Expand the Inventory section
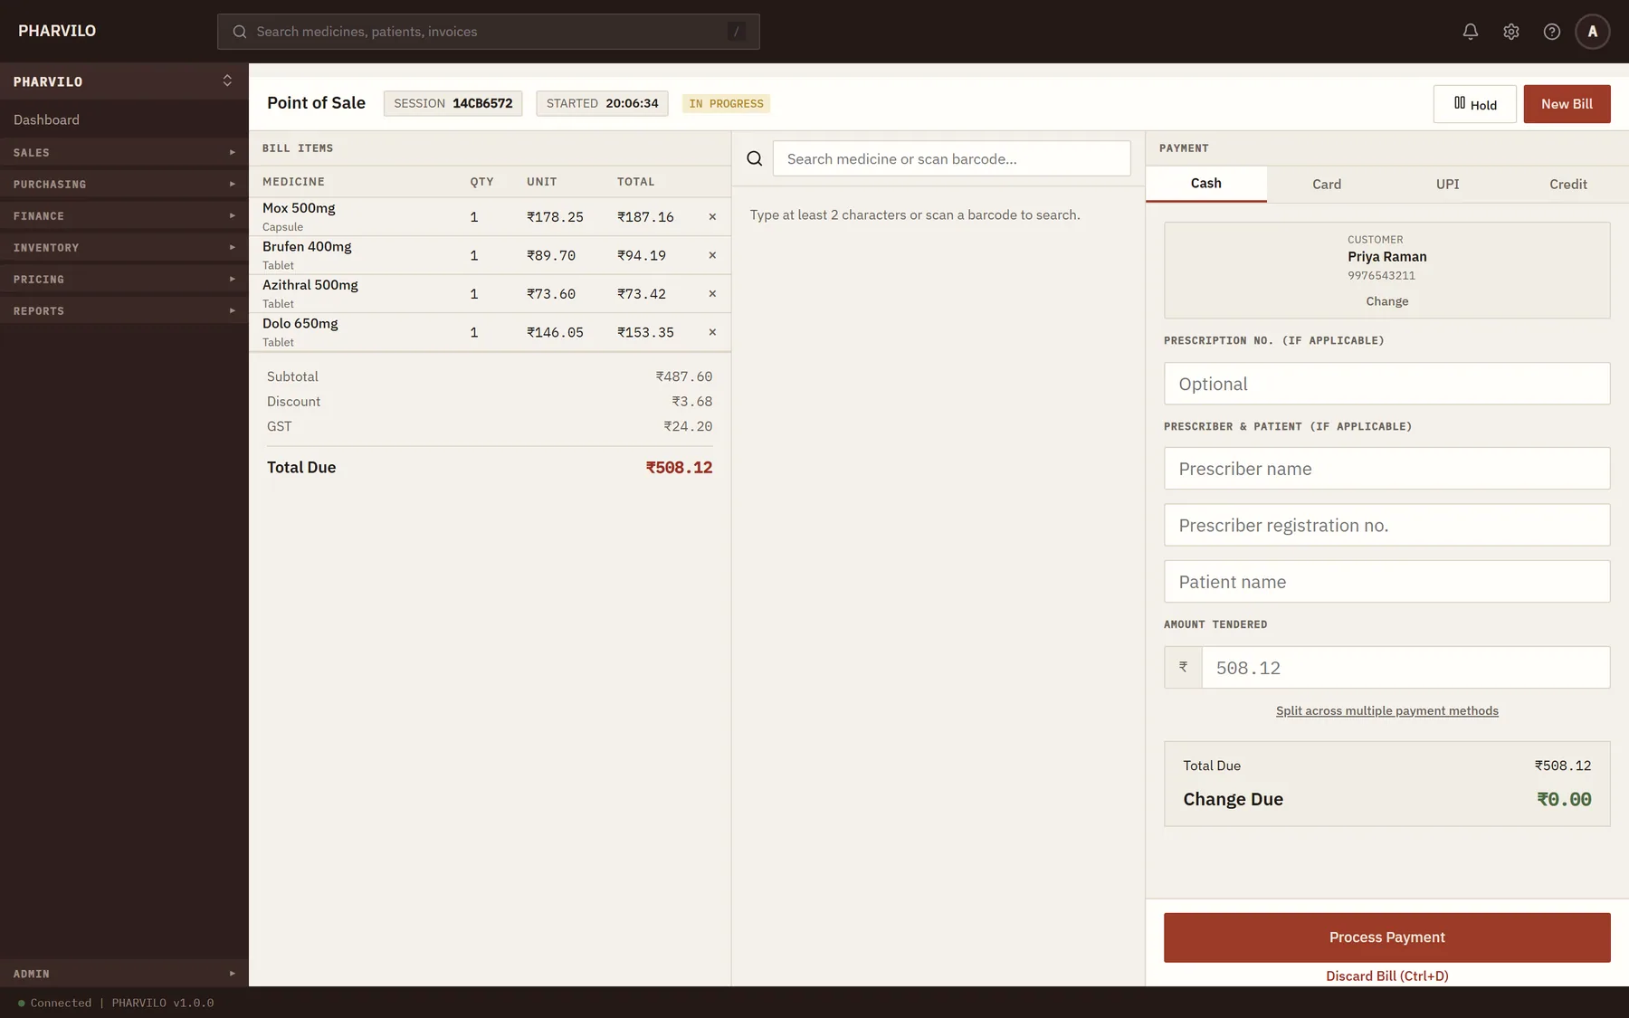Screen dimensions: 1629x1018 [x=124, y=248]
